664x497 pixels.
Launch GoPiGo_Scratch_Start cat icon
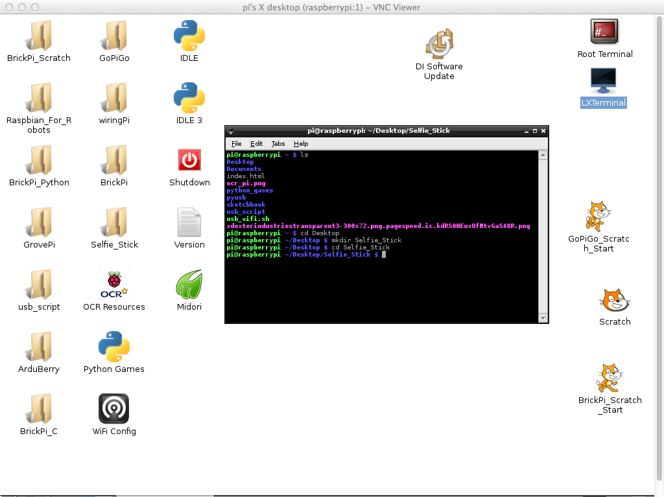pyautogui.click(x=598, y=216)
